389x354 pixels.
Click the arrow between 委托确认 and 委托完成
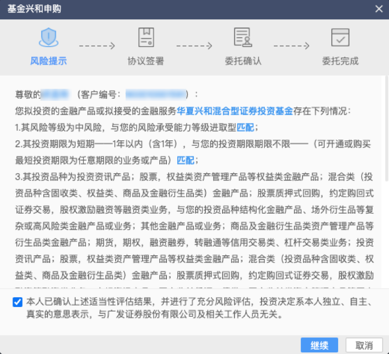(292, 46)
